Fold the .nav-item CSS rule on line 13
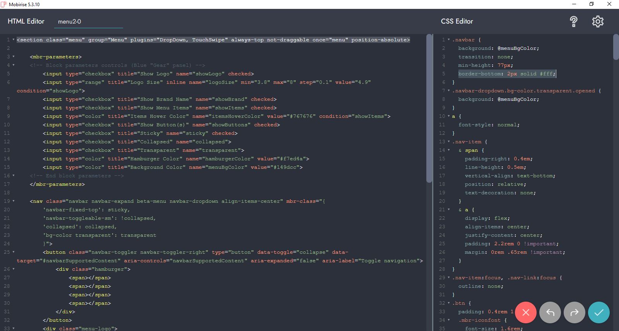The height and width of the screenshot is (331, 619). [x=449, y=142]
